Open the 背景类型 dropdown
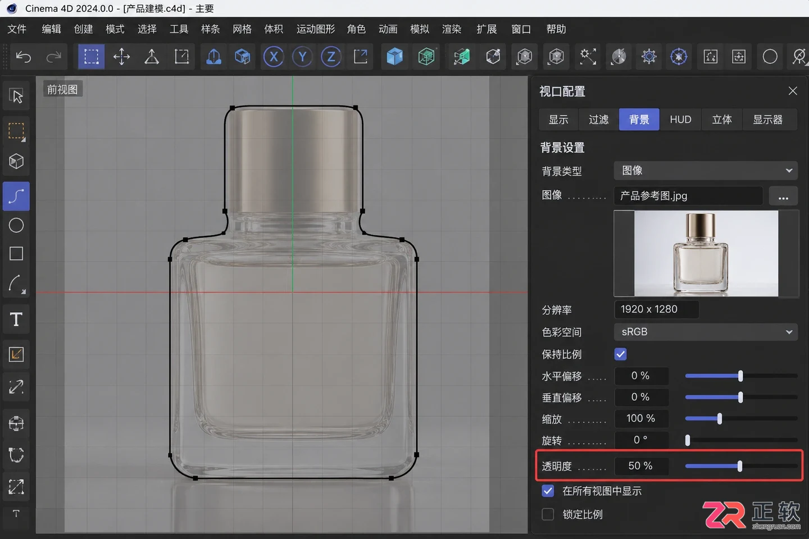Image resolution: width=809 pixels, height=539 pixels. pos(706,171)
